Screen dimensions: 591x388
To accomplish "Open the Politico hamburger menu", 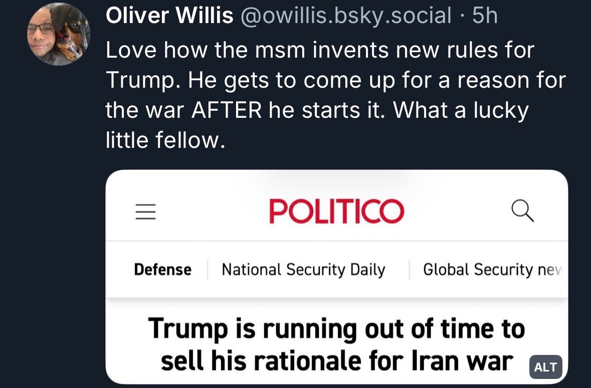I will [x=145, y=212].
